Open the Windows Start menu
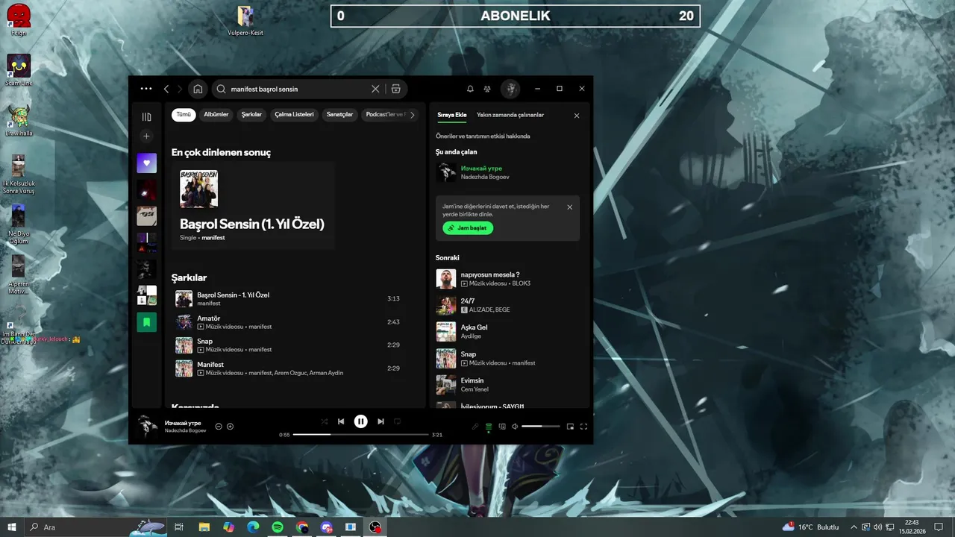Screen dimensions: 955x537 coord(11,527)
